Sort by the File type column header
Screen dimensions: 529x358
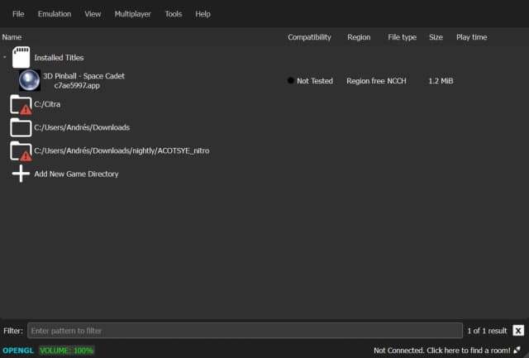[403, 37]
